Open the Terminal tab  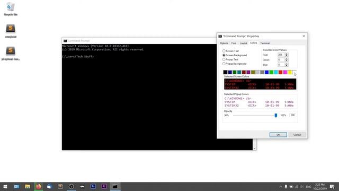click(265, 43)
